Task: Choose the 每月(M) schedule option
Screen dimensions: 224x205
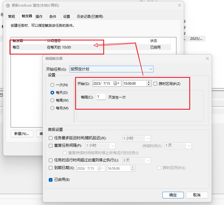Action: [x=52, y=108]
